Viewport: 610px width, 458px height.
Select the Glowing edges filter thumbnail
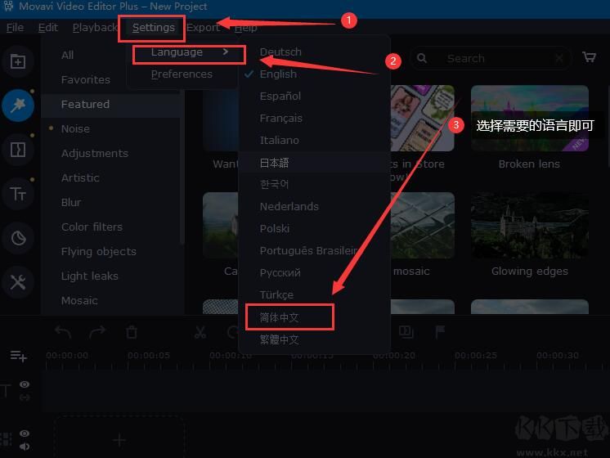pos(530,225)
